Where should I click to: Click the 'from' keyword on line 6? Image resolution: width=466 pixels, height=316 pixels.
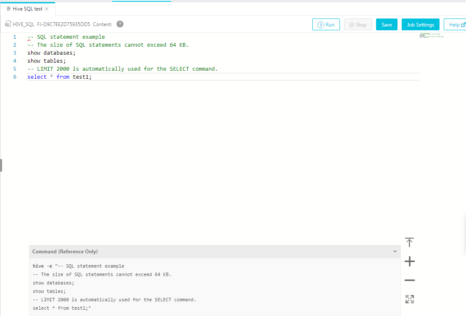click(x=63, y=77)
